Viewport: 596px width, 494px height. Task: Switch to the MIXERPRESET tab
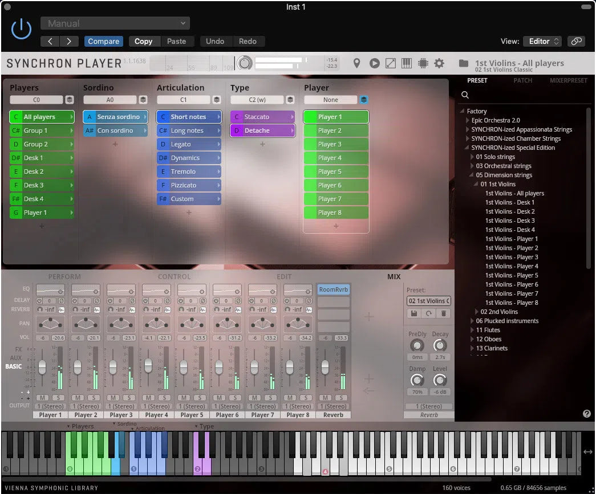(567, 80)
